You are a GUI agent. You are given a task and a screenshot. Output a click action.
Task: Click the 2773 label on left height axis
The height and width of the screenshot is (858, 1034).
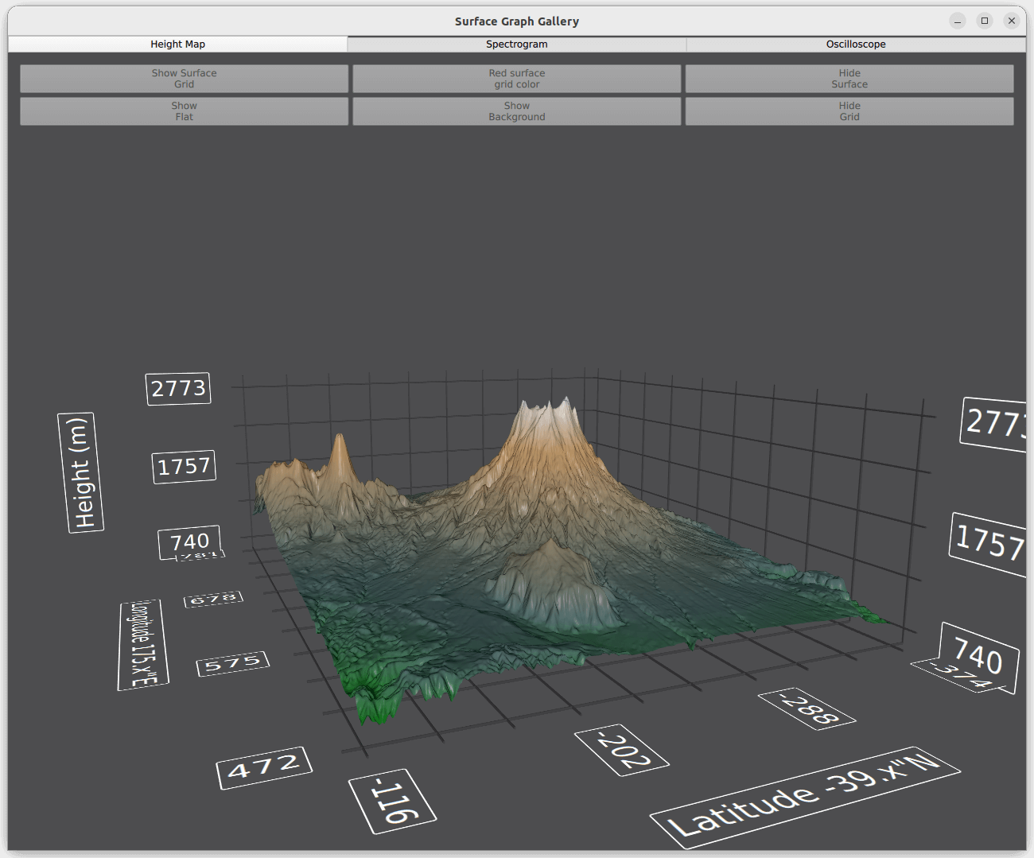(178, 389)
